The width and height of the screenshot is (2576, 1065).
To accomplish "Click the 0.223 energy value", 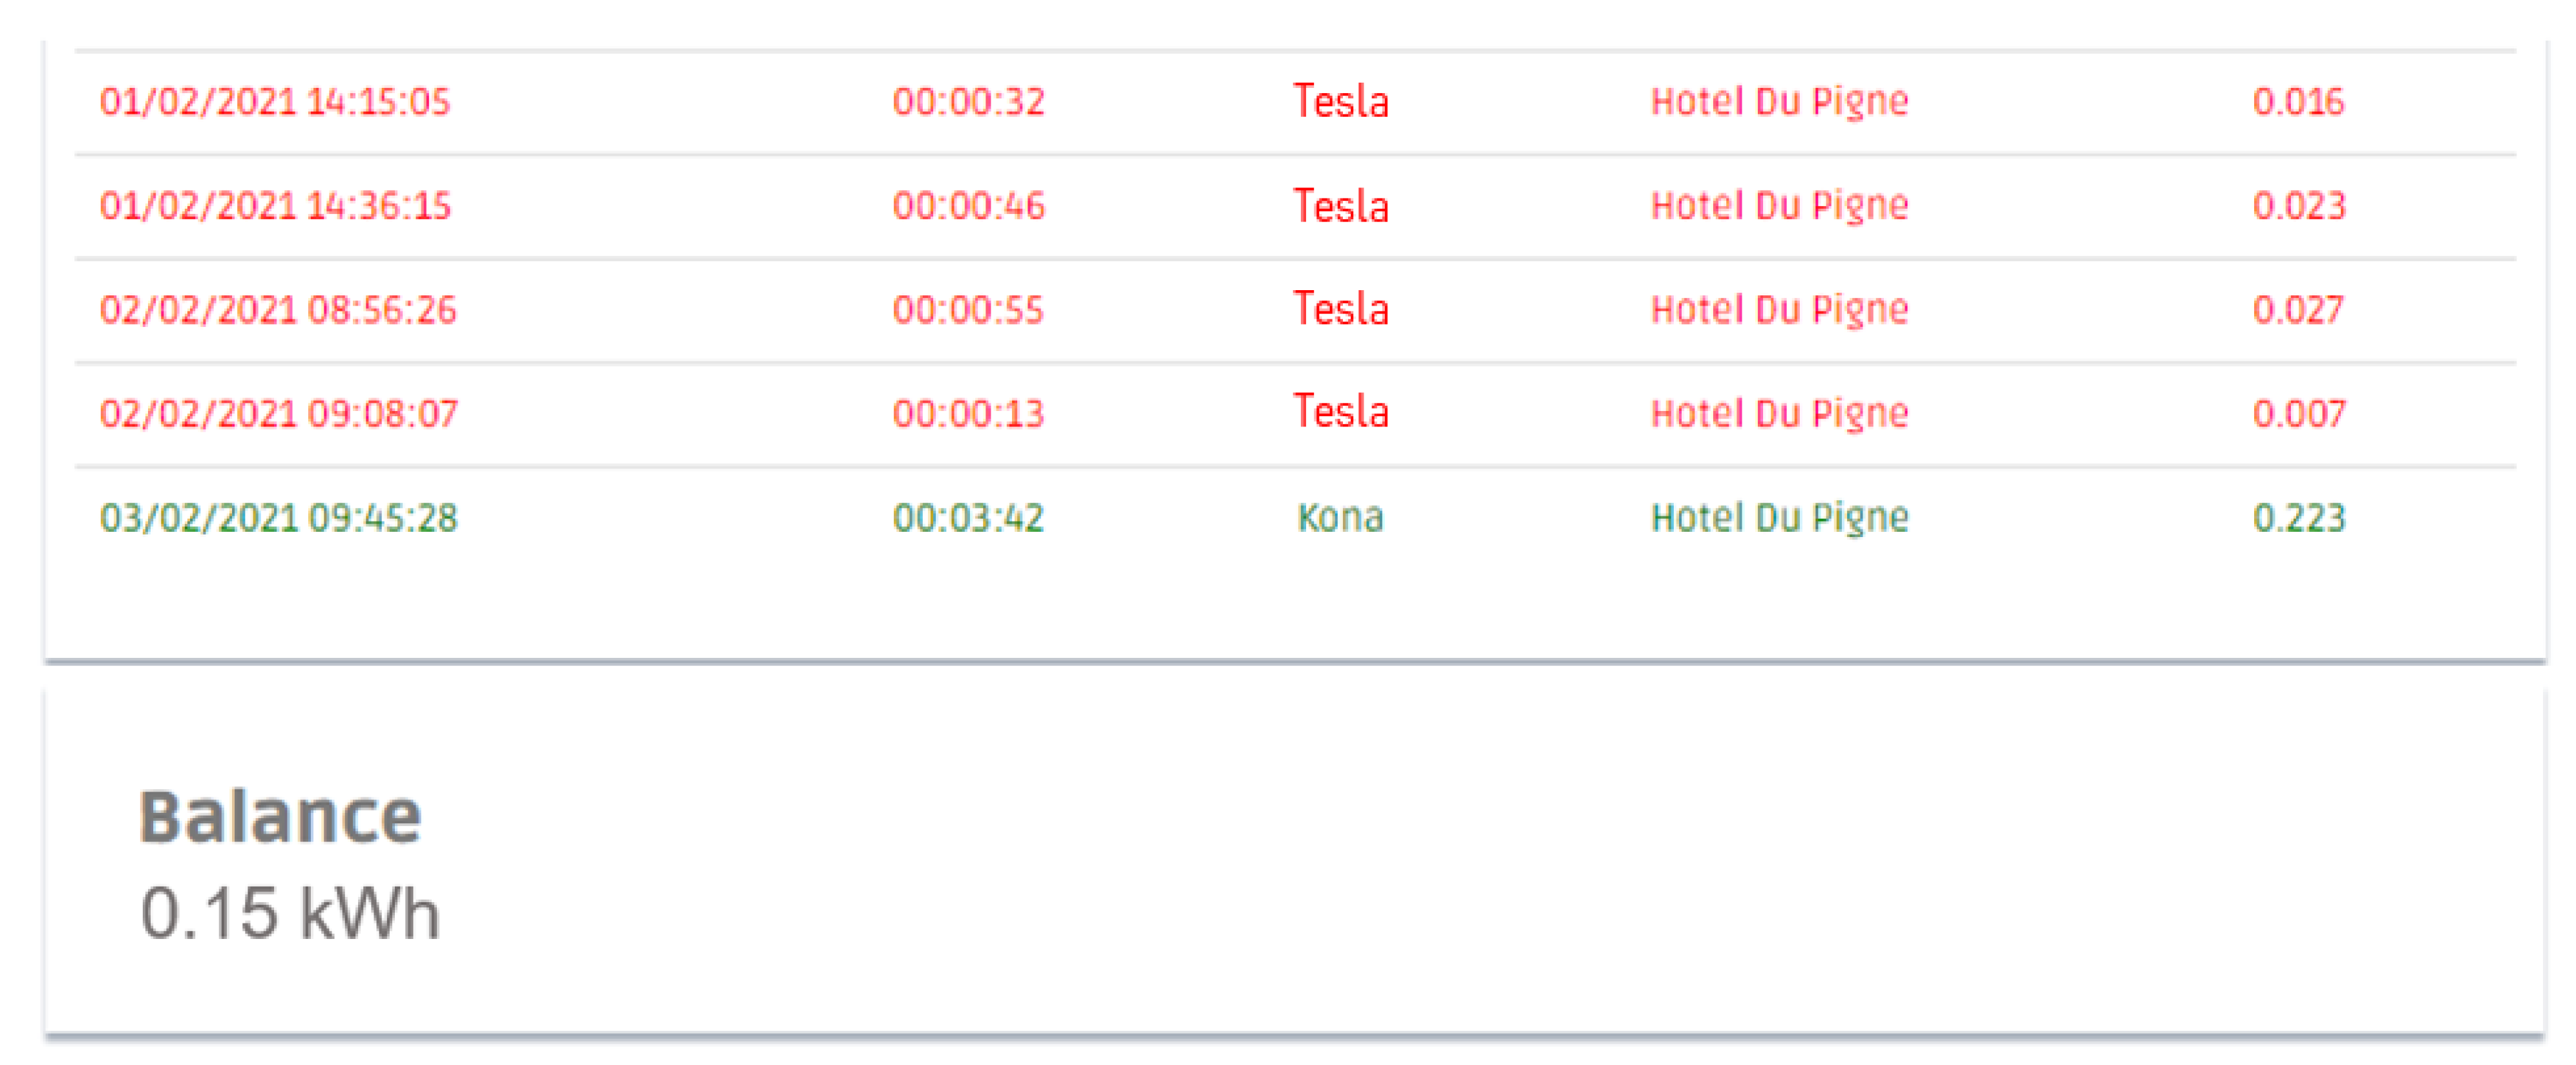I will [x=2298, y=518].
